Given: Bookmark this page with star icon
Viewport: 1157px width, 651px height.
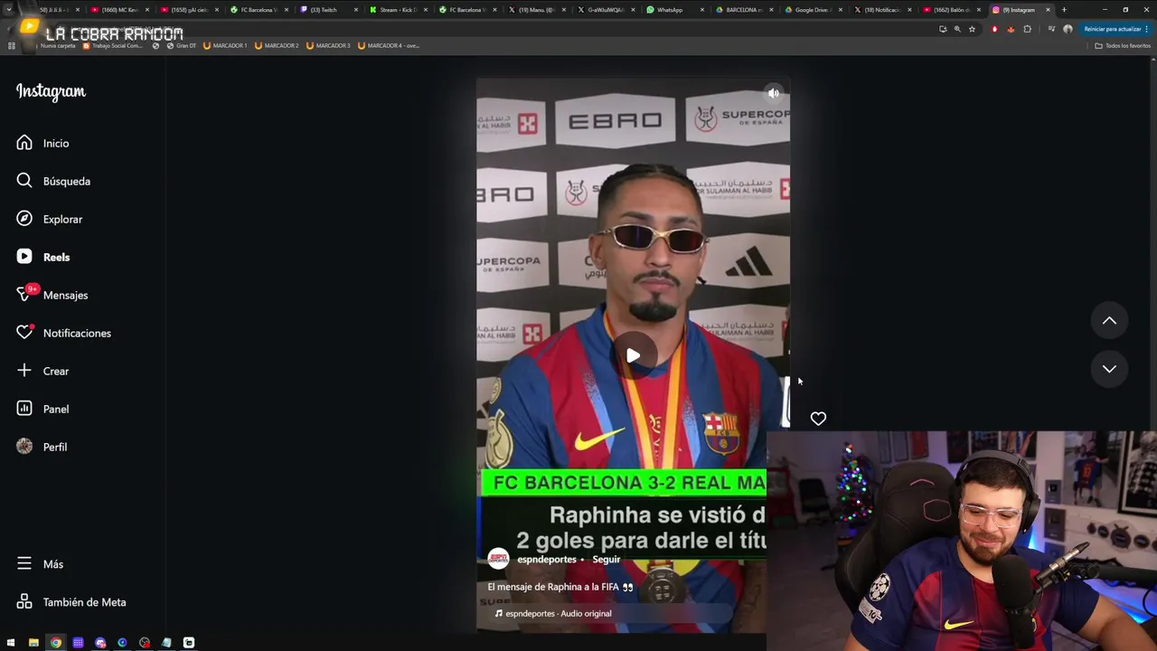Looking at the screenshot, I should point(972,29).
